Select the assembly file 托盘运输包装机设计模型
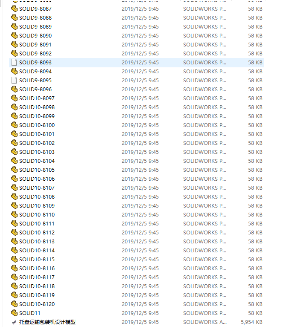The height and width of the screenshot is (335, 301). coord(47,322)
